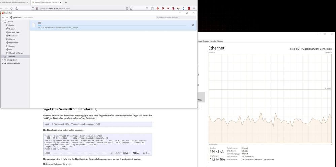Toggle reader view for the page
Image resolution: width=336 pixels, height=167 pixels.
point(127,8)
